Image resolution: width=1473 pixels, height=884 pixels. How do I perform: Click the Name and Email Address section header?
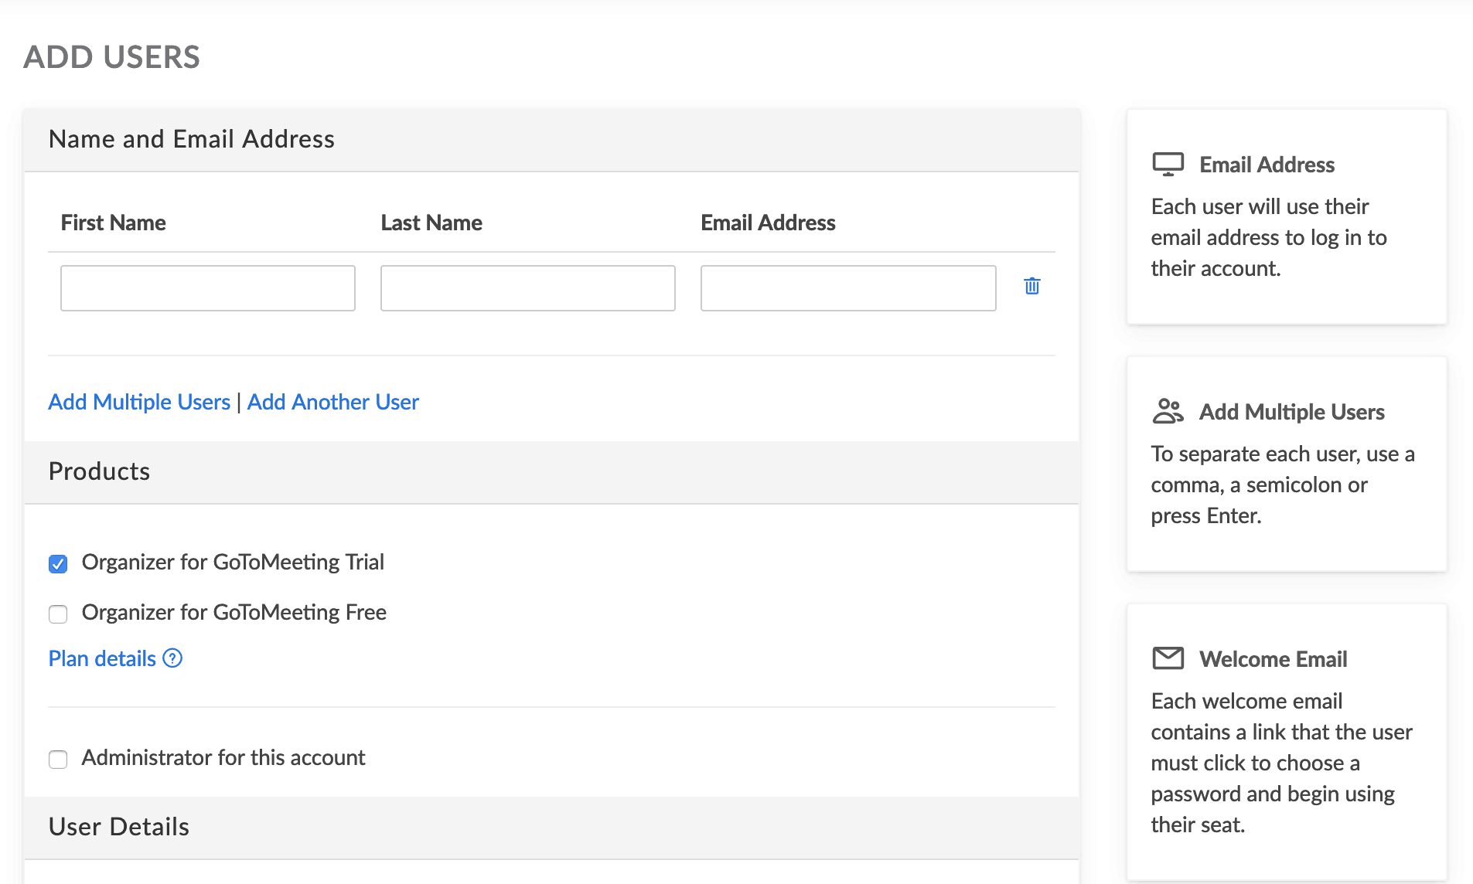coord(192,139)
